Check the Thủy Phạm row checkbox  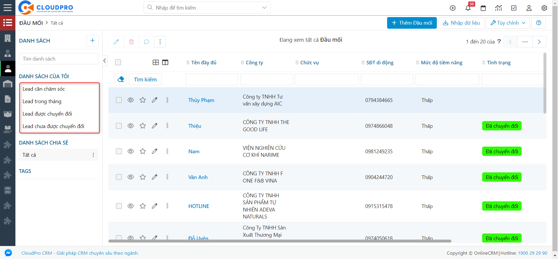(119, 100)
